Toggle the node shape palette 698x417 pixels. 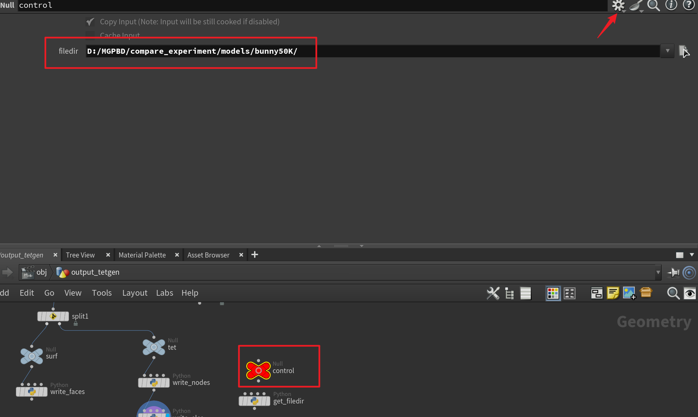pyautogui.click(x=570, y=293)
